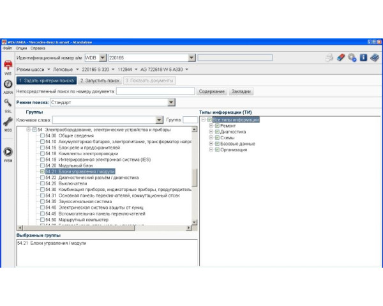Check the 54.22 Диагностический разъём checkbox
Viewport: 383px width, 306px height.
(43, 177)
